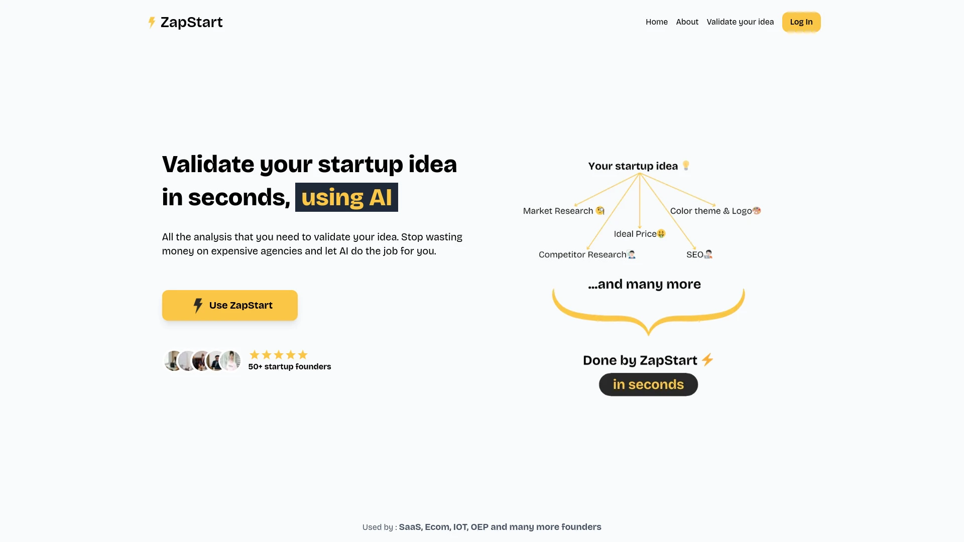Viewport: 964px width, 542px height.
Task: Click the Log In button
Action: click(x=801, y=22)
